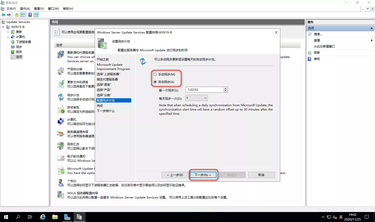This screenshot has height=222, width=375.
Task: Click the Next (下一步) button
Action: (x=203, y=175)
